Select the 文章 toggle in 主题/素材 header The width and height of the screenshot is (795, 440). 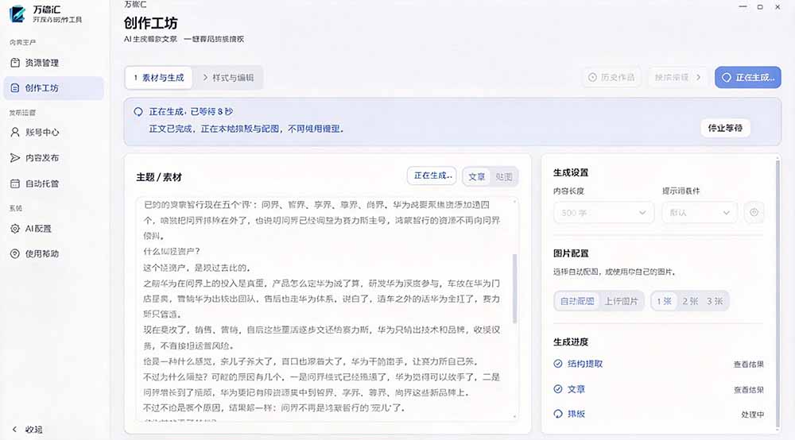click(x=476, y=176)
